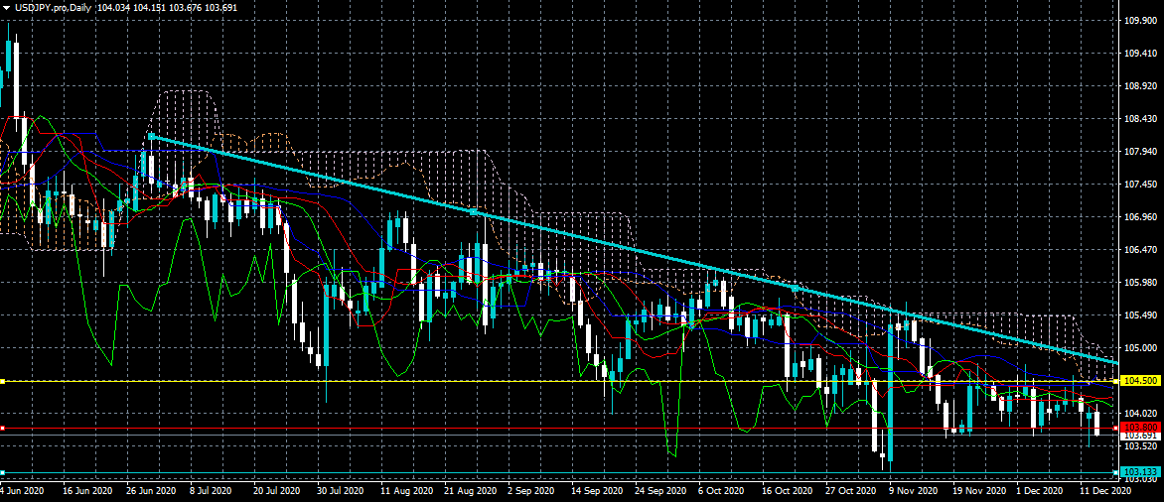The width and height of the screenshot is (1164, 502).
Task: Select the trendline anchor near 16 Oct 2020
Action: click(x=795, y=288)
